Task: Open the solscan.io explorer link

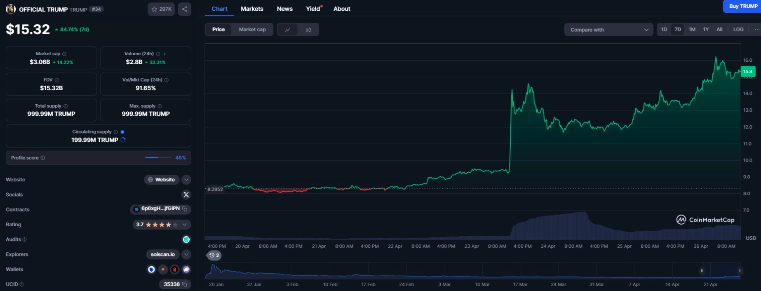Action: [x=162, y=254]
